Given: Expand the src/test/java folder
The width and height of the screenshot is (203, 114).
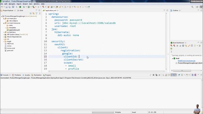Looking at the screenshot, I should click(x=3, y=32).
